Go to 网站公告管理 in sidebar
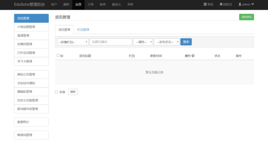This screenshot has width=268, height=157. pyautogui.click(x=31, y=75)
